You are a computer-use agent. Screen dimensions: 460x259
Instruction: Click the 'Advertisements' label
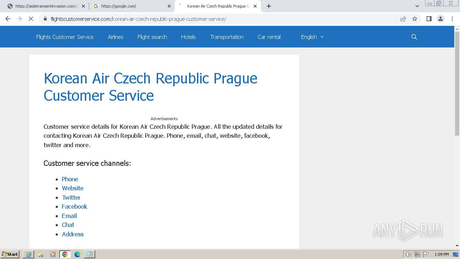[164, 119]
